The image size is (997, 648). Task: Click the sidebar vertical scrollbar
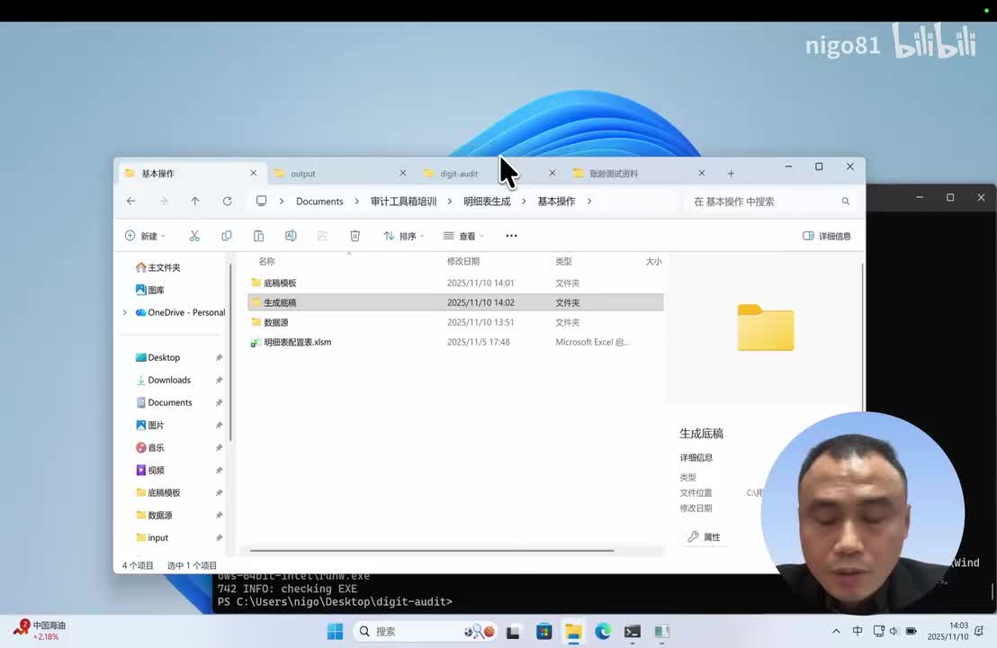point(230,353)
